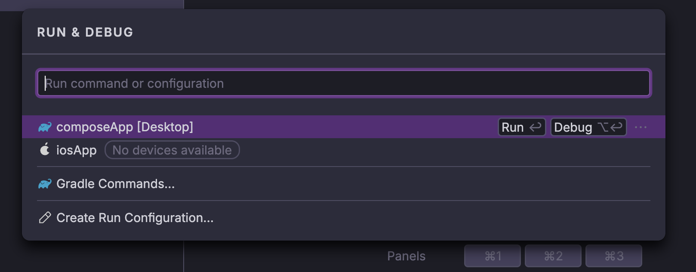Click the Apple icon next to iosApp
This screenshot has height=272, width=696.
[x=45, y=150]
